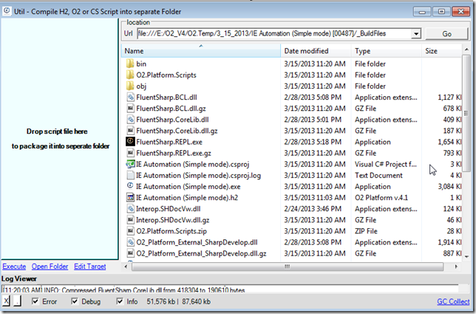This screenshot has height=314, width=476.
Task: Click the scroll right arrow of file list
Action: point(456,267)
